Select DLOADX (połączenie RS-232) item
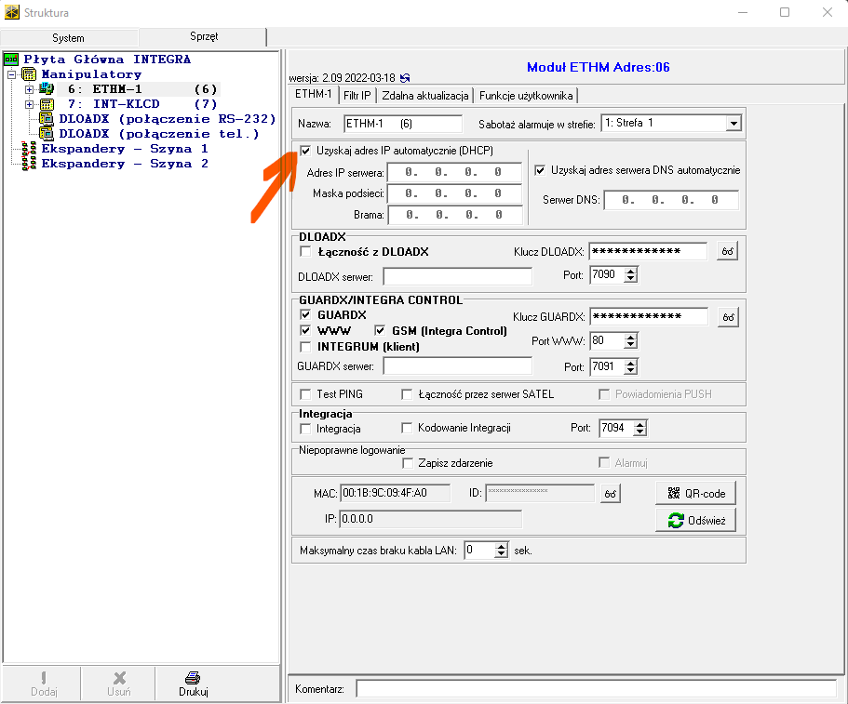848x704 pixels. (x=47, y=119)
